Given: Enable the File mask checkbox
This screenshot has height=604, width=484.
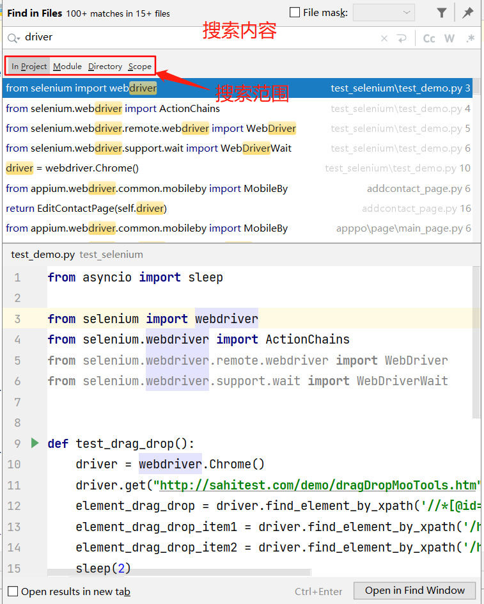Looking at the screenshot, I should [x=295, y=13].
